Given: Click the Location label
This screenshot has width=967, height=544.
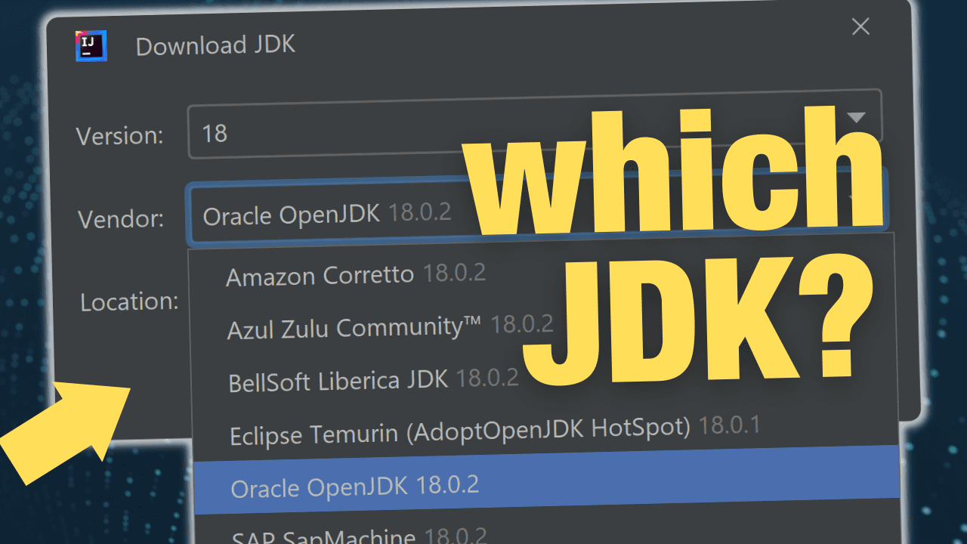Looking at the screenshot, I should pos(129,301).
